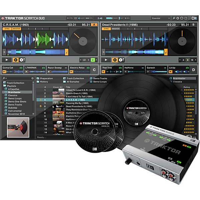Toggle MASTER on Deck A
This screenshot has height=200, width=200.
pyautogui.click(x=16, y=29)
